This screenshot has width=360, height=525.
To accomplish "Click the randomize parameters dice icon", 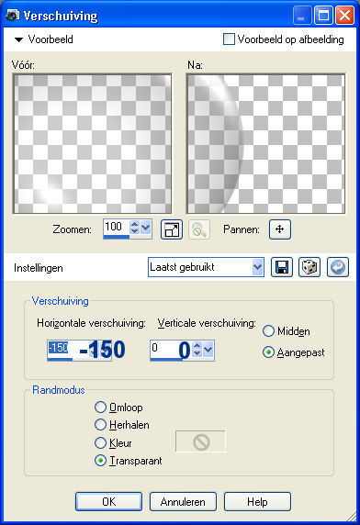I will point(309,267).
